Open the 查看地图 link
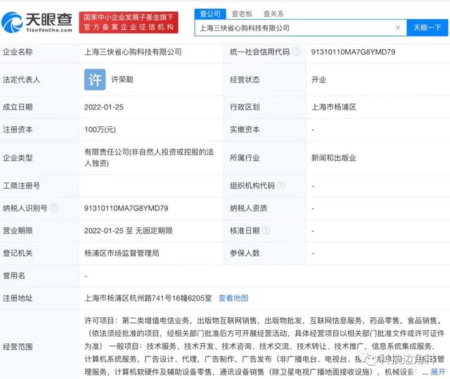This screenshot has width=450, height=379. 233,298
